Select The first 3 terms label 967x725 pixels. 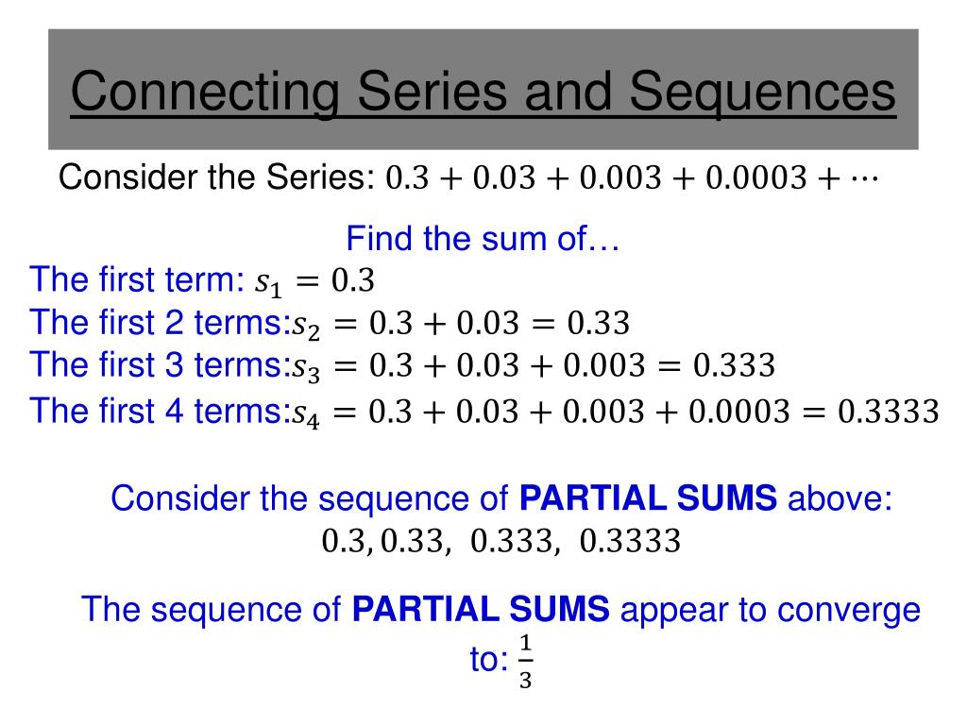click(x=160, y=364)
